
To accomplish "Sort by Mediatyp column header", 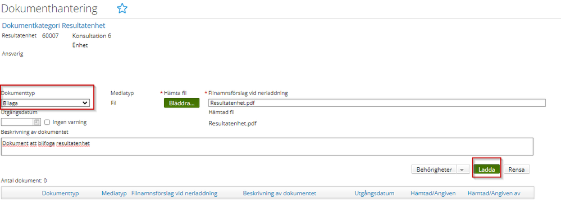I will [114, 193].
